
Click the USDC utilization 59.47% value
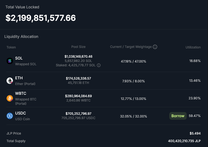point(194,116)
